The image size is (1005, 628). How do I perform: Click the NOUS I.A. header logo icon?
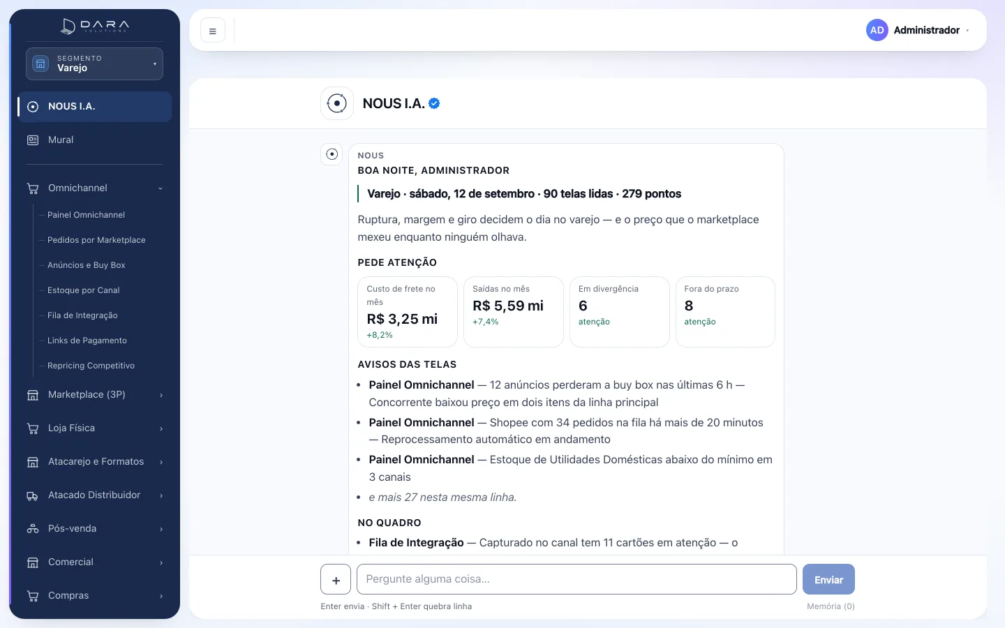click(337, 103)
